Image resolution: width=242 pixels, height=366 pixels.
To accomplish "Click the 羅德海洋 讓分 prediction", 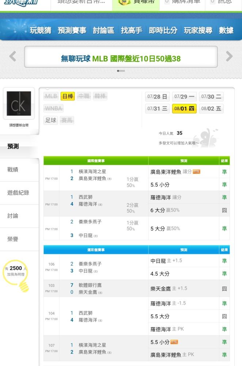I will [x=166, y=198].
